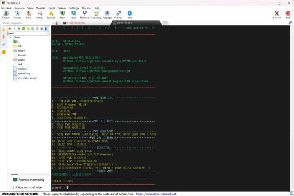The height and width of the screenshot is (196, 294).
Task: Refresh the SFTP folder listing
Action: 23,29
